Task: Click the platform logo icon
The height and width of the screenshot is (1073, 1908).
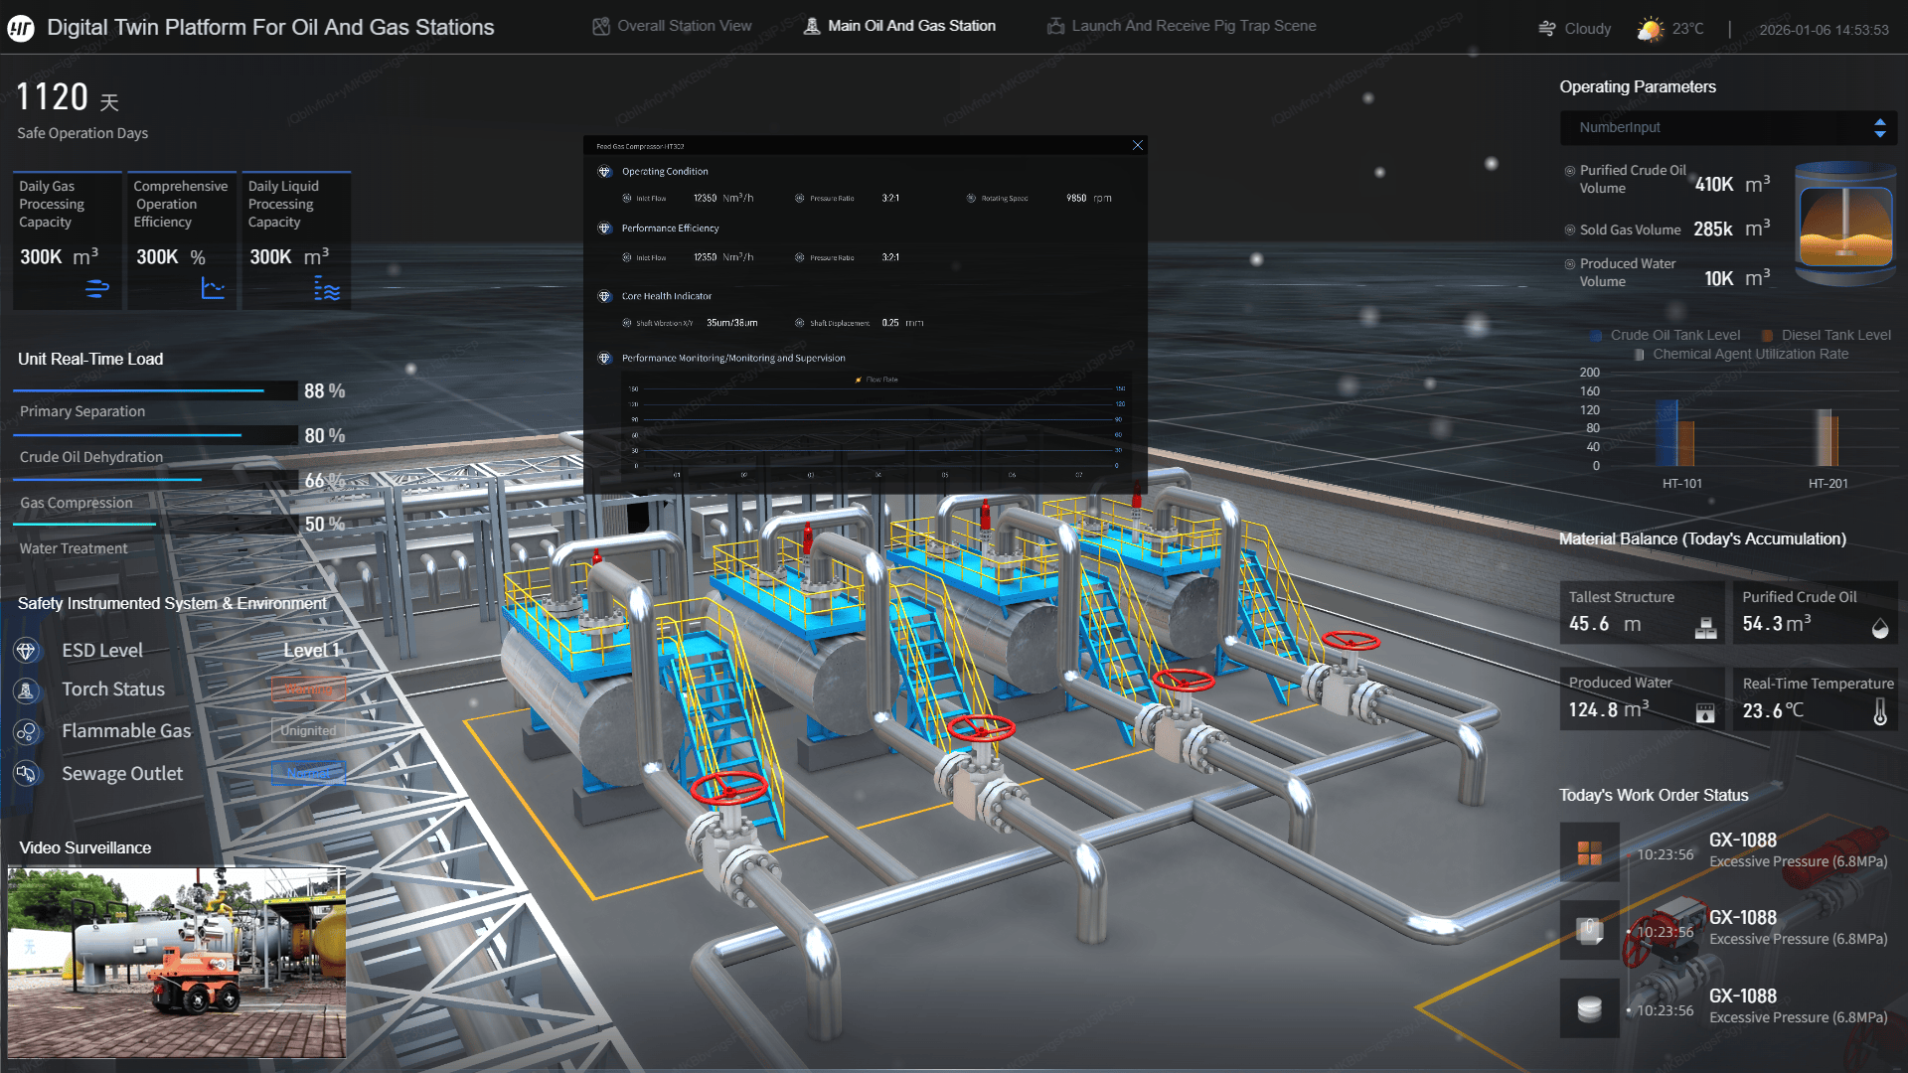Action: pyautogui.click(x=21, y=28)
